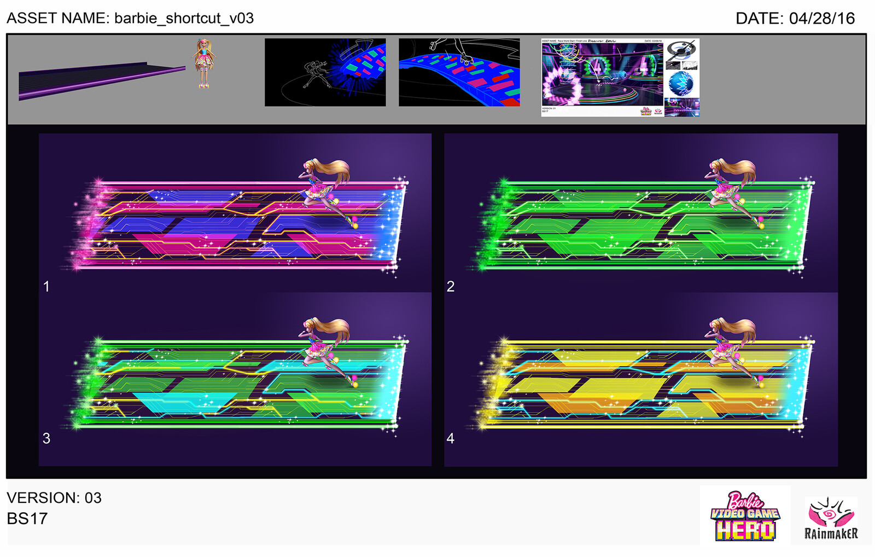Click the Barbie Video Game Hero logo

(745, 517)
